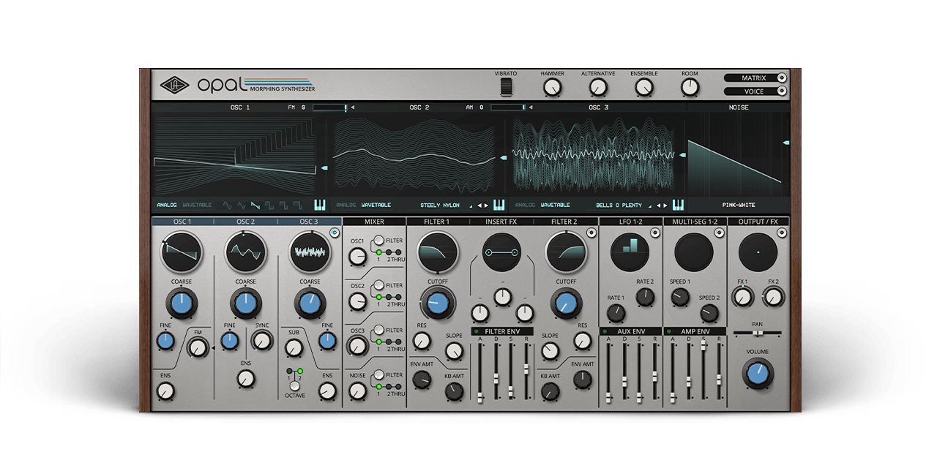The width and height of the screenshot is (937, 468).
Task: Click the piano keyboard icon for OSC 2
Action: tap(498, 205)
